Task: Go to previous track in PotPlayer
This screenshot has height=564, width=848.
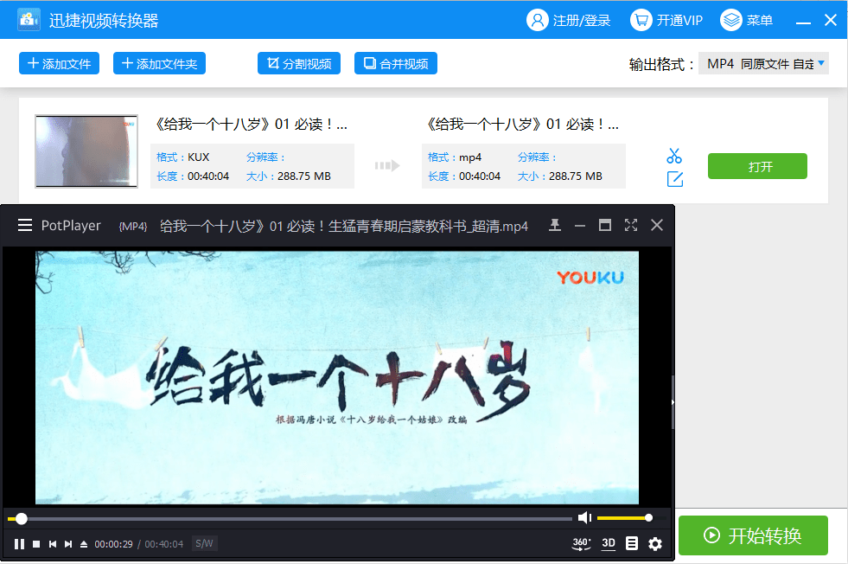Action: coord(53,544)
